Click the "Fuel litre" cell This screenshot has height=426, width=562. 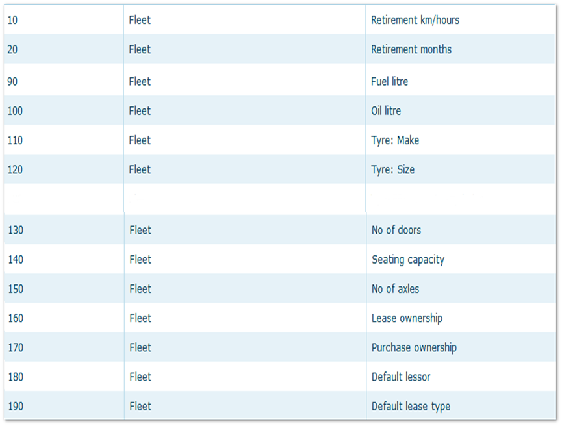[389, 82]
